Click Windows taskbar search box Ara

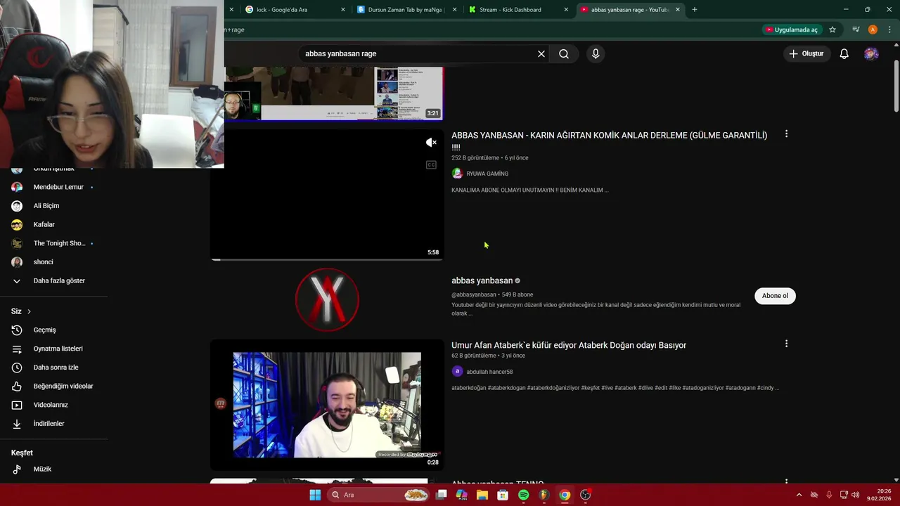378,495
